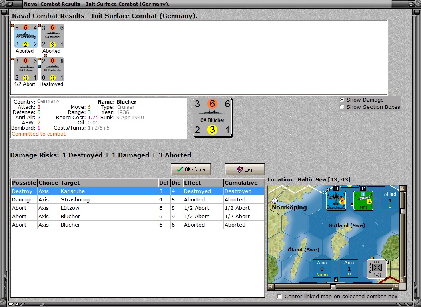Click the Axis 1 2* section box

[349, 269]
